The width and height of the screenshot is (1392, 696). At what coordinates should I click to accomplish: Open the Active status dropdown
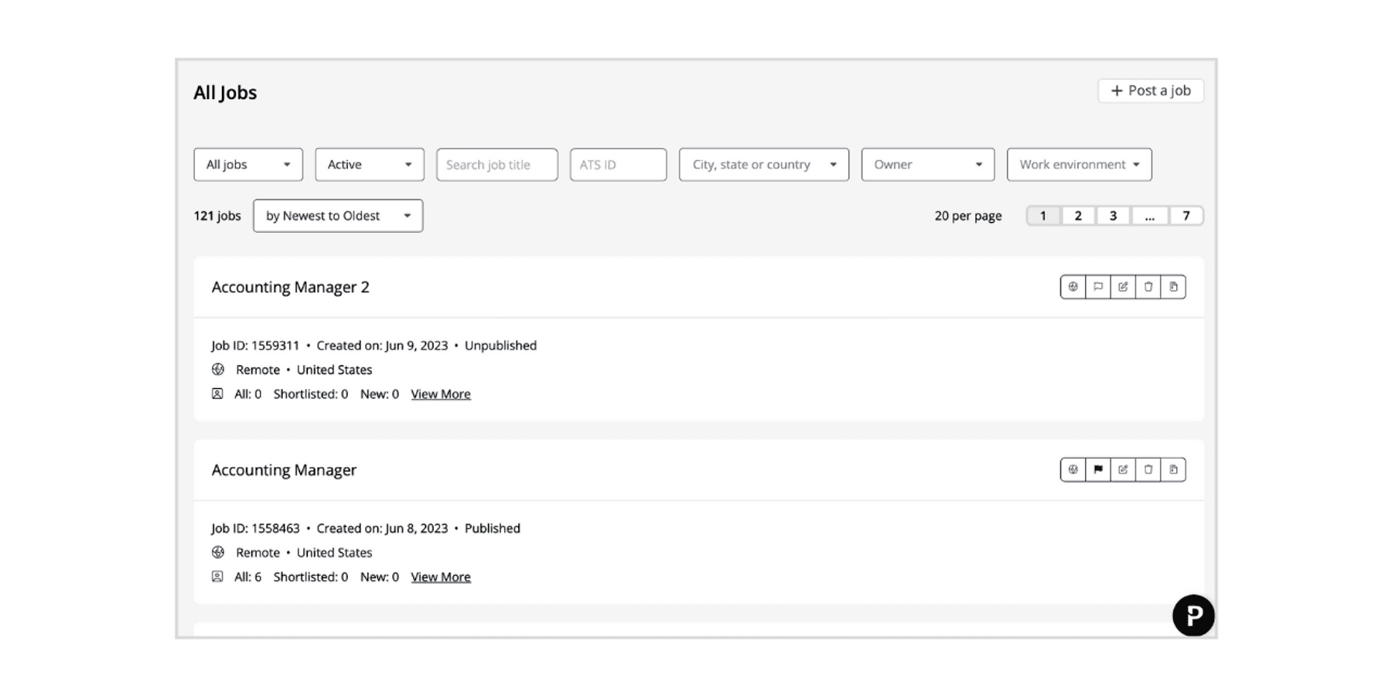[370, 165]
